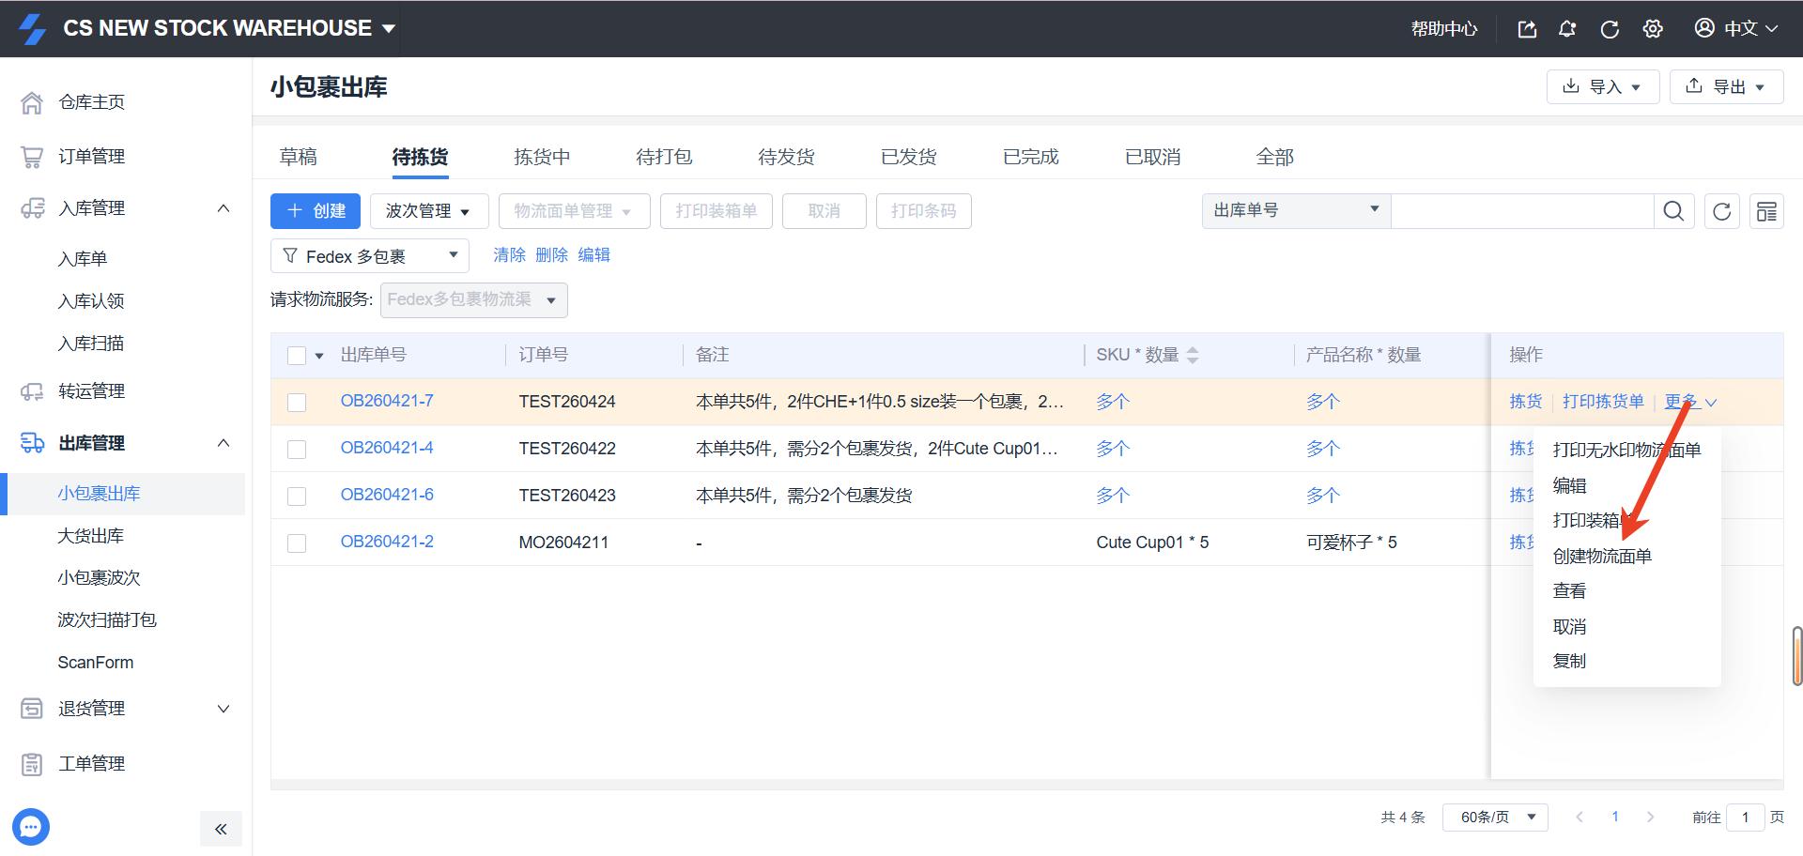The width and height of the screenshot is (1803, 856).
Task: Open the chat support bubble icon
Action: point(31,827)
